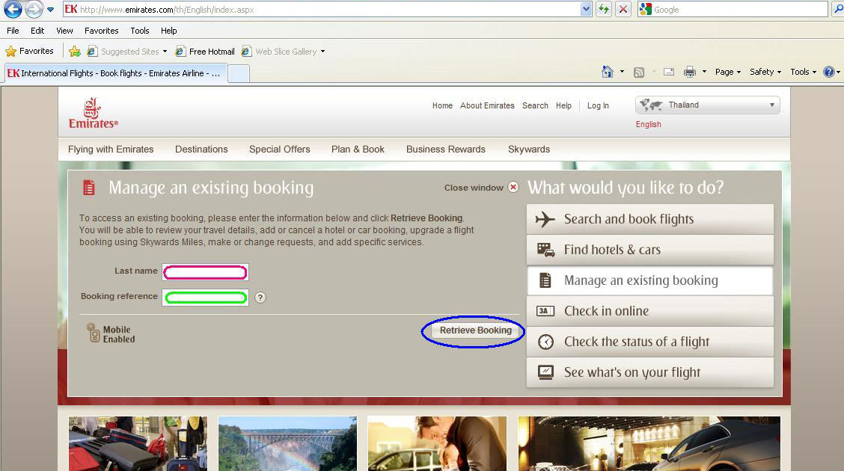Open the Free Hotmail favorite link

click(205, 52)
